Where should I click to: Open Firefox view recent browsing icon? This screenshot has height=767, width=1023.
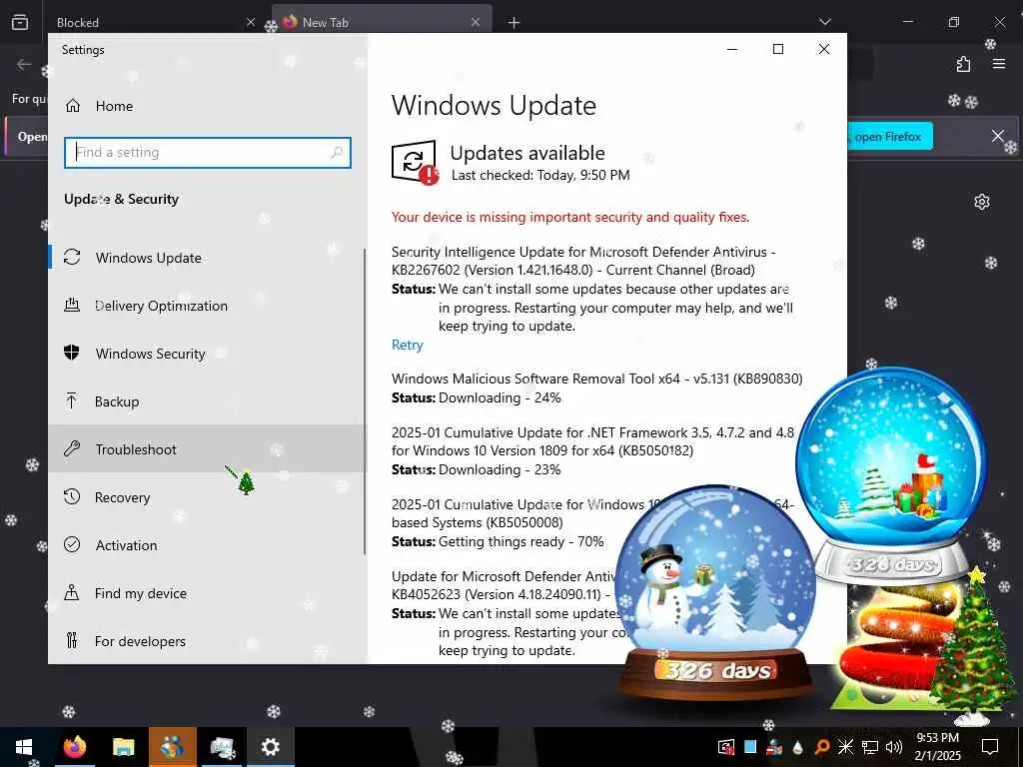20,22
